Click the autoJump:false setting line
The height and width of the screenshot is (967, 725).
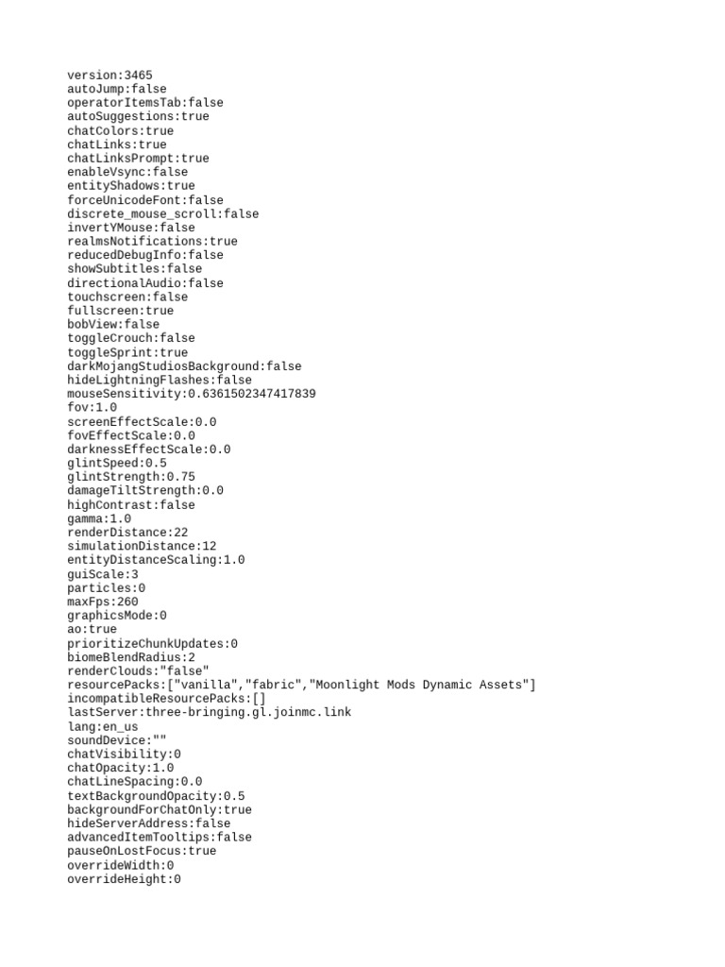116,89
